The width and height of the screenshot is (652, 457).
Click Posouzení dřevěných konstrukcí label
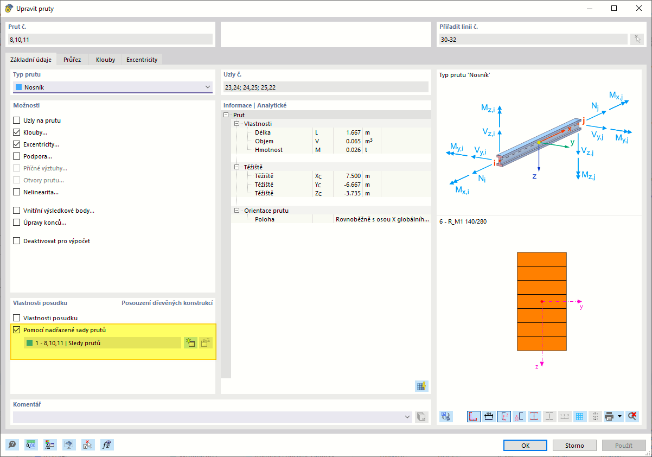coord(167,303)
